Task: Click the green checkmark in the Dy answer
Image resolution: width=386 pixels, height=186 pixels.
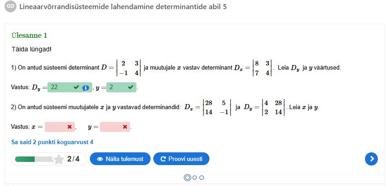Action: [x=77, y=87]
